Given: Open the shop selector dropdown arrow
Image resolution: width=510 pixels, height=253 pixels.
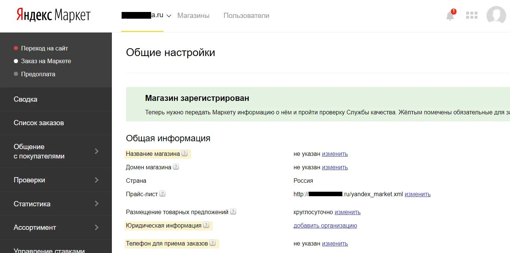Looking at the screenshot, I should click(169, 16).
